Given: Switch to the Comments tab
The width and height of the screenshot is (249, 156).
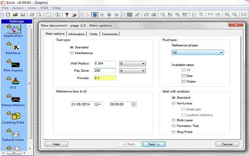Looking at the screenshot, I should (x=110, y=34).
